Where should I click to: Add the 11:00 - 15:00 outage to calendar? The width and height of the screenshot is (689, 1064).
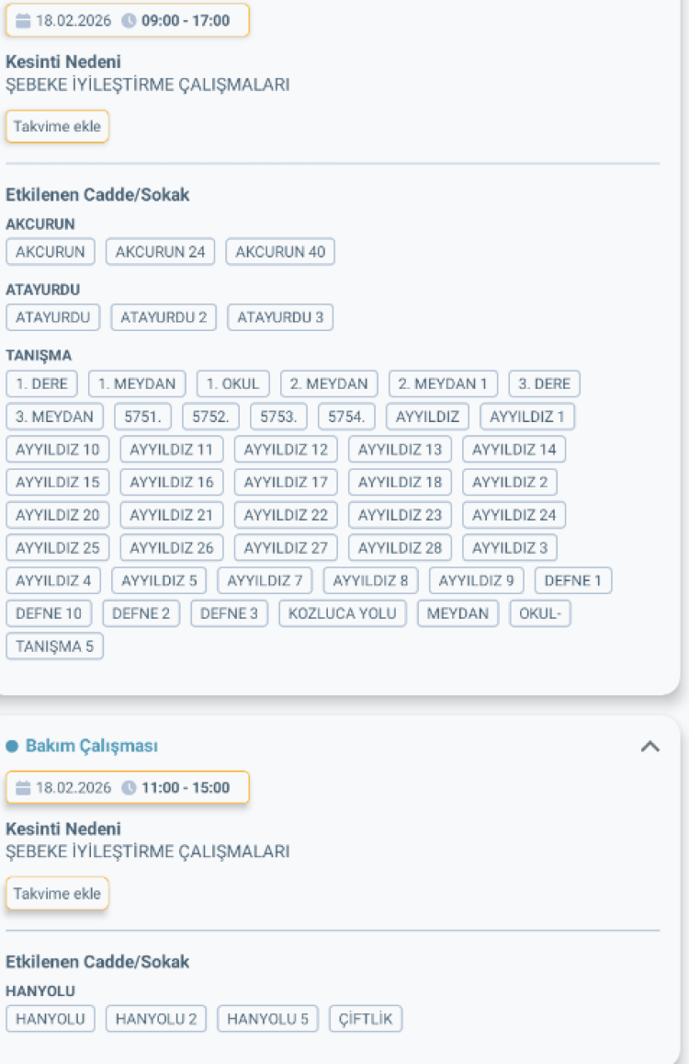(57, 894)
